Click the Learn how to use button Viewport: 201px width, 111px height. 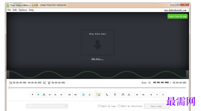177,16
